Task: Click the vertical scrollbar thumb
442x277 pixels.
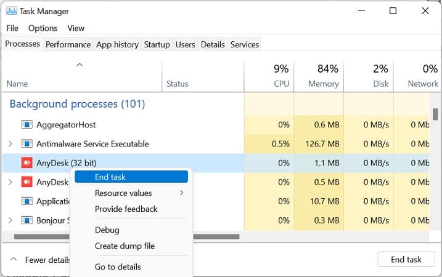Action: pyautogui.click(x=435, y=114)
